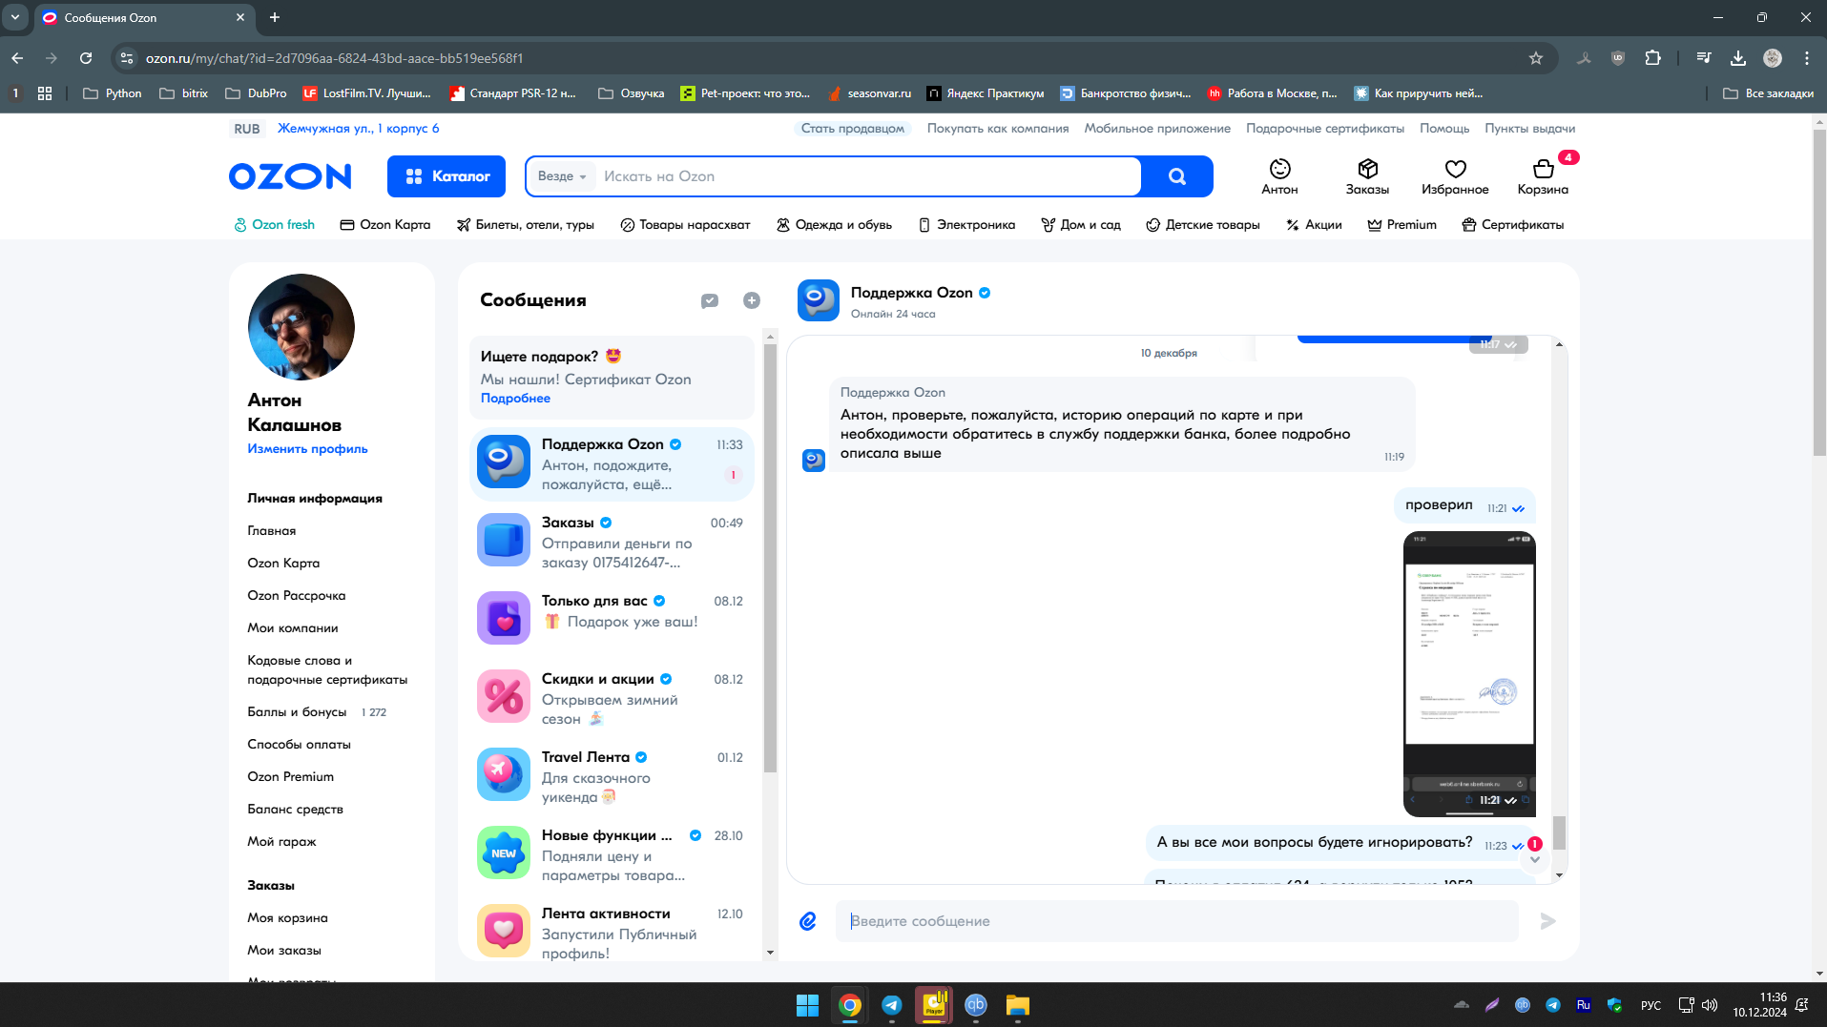Open Только для вас conversation
Viewport: 1827px width, 1027px height.
tap(612, 617)
